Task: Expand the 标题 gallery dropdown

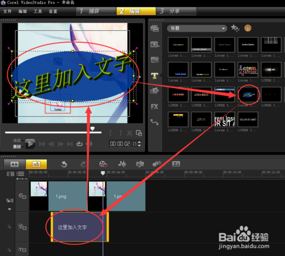Action: click(x=197, y=29)
